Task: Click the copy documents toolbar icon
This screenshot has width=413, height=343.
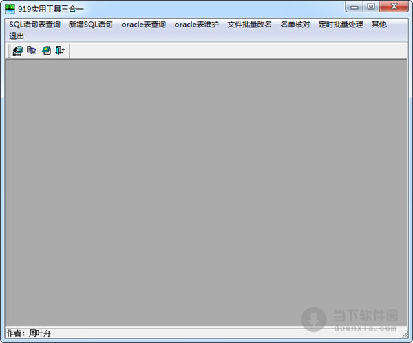Action: point(32,50)
